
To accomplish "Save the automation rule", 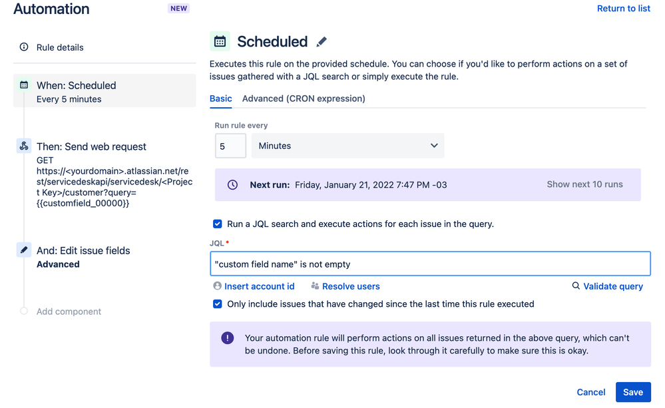I will (633, 392).
